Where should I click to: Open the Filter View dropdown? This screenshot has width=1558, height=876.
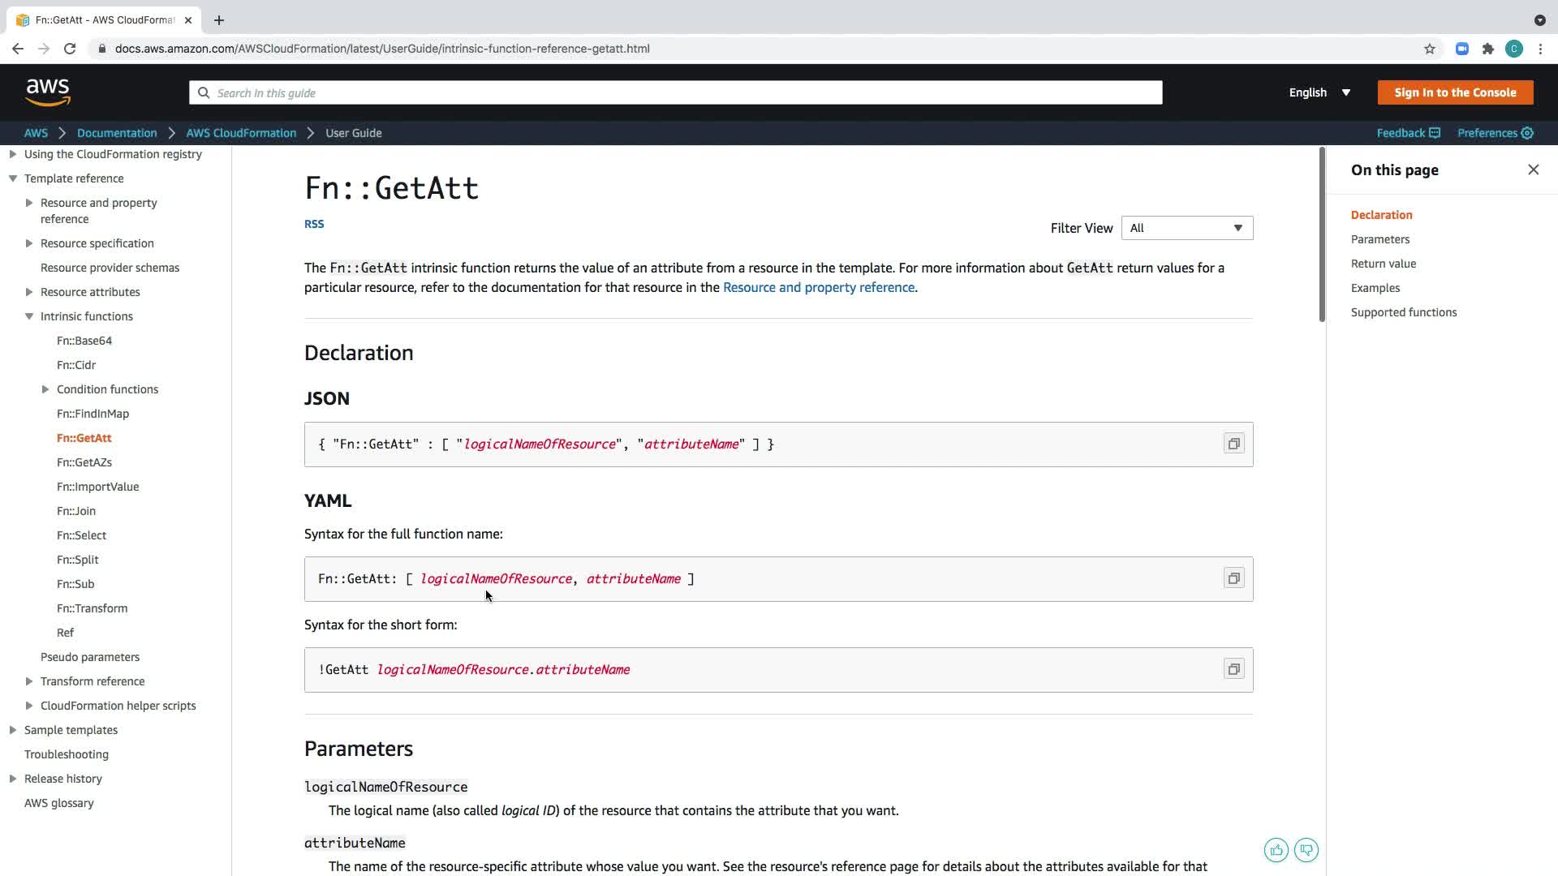(x=1186, y=228)
